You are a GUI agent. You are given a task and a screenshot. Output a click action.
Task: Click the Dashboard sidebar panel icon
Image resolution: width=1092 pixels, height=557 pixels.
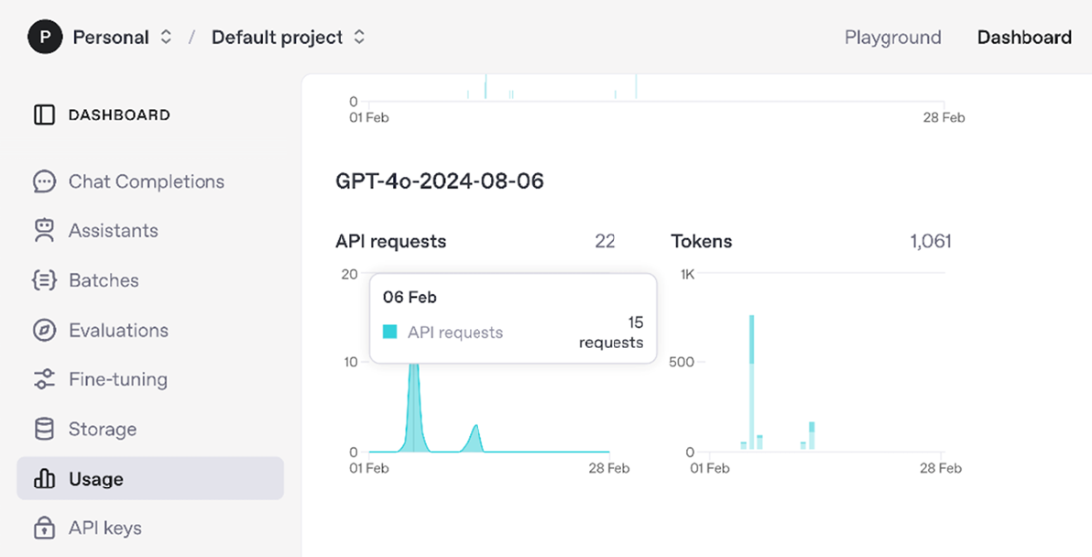point(44,115)
